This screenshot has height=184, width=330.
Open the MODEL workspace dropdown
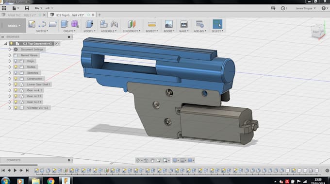pos(13,26)
